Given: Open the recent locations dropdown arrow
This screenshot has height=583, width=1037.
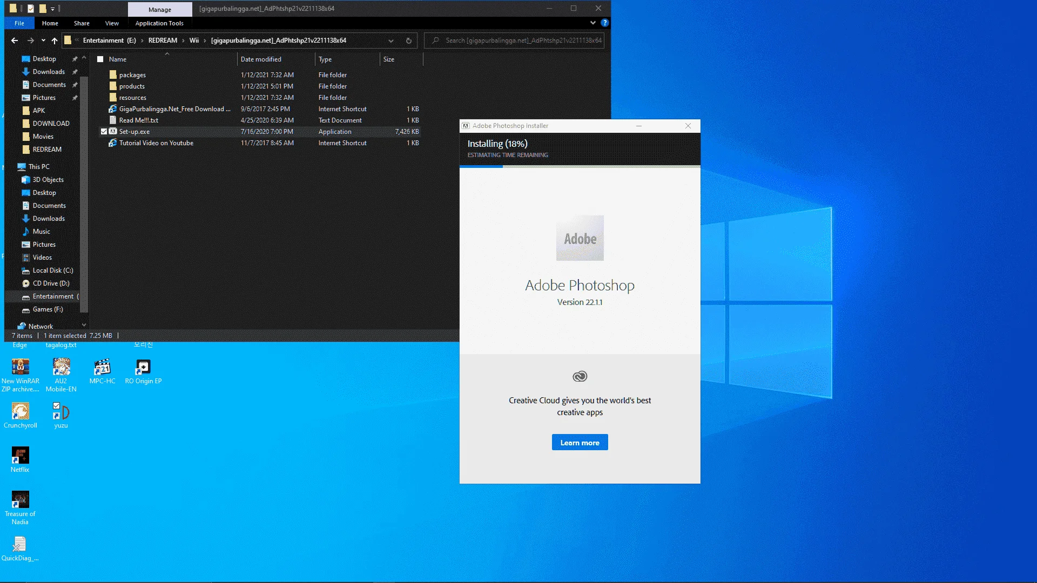Looking at the screenshot, I should tap(43, 40).
